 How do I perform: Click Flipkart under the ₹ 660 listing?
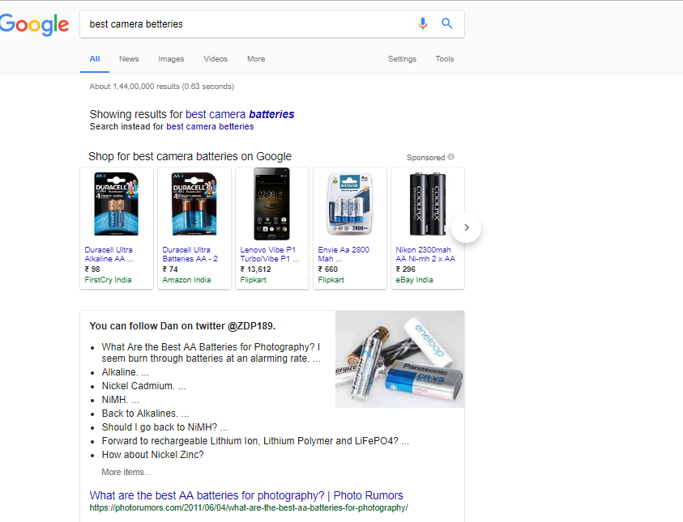[331, 280]
